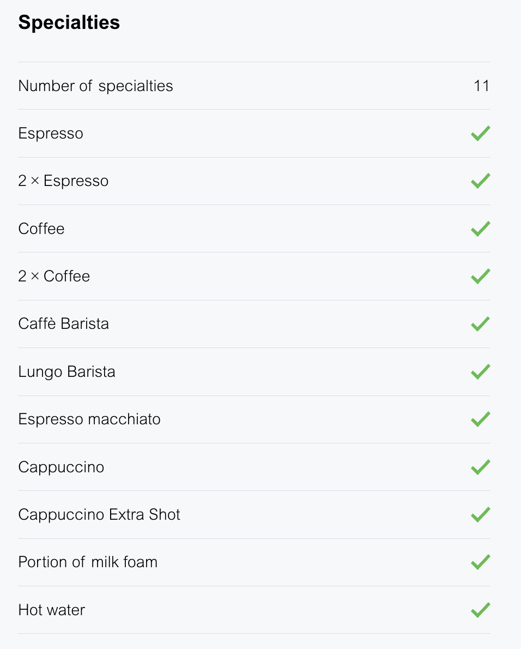Click the checkmark for 2 × Espresso

[x=480, y=181]
